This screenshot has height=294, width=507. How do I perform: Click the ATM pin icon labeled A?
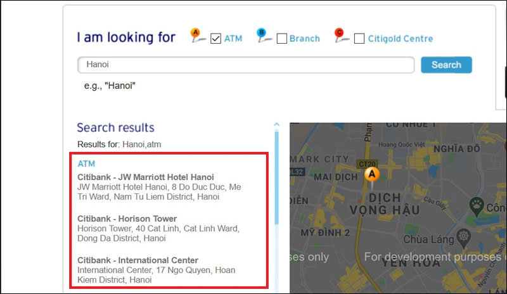click(198, 37)
